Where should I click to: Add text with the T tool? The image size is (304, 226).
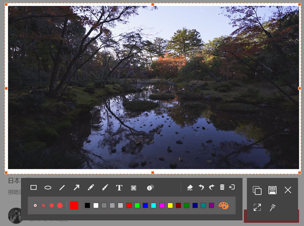pyautogui.click(x=119, y=187)
